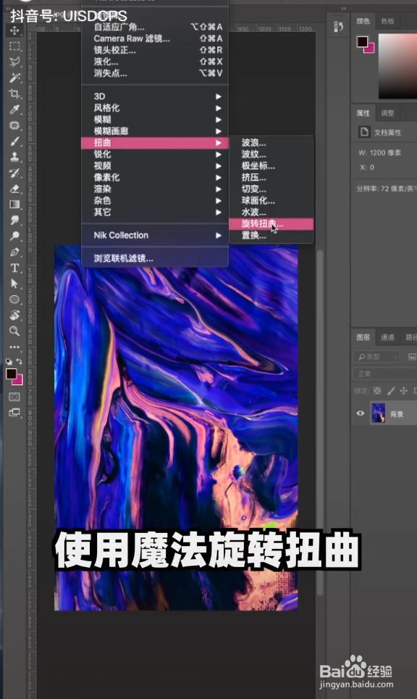
Task: Select the Eraser tool
Action: click(14, 189)
